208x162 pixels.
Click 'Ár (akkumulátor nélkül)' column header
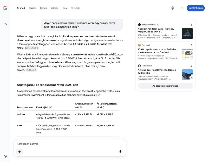point(84,105)
